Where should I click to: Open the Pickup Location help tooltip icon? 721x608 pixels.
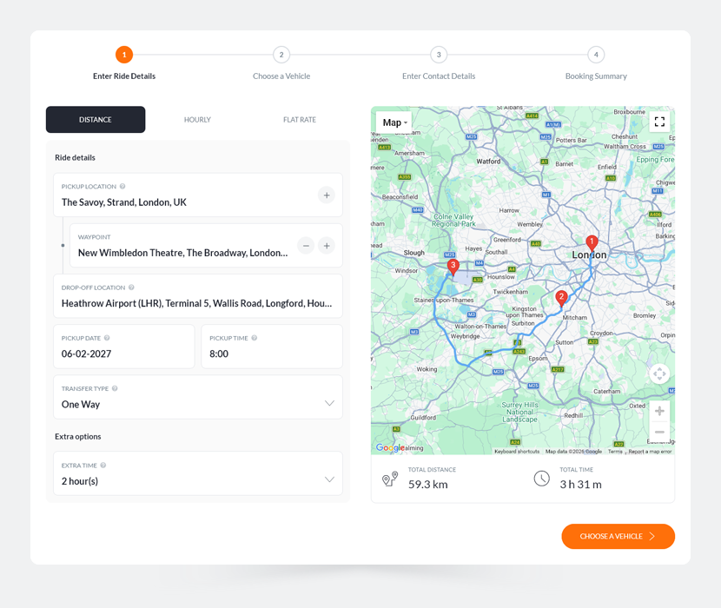pos(122,186)
